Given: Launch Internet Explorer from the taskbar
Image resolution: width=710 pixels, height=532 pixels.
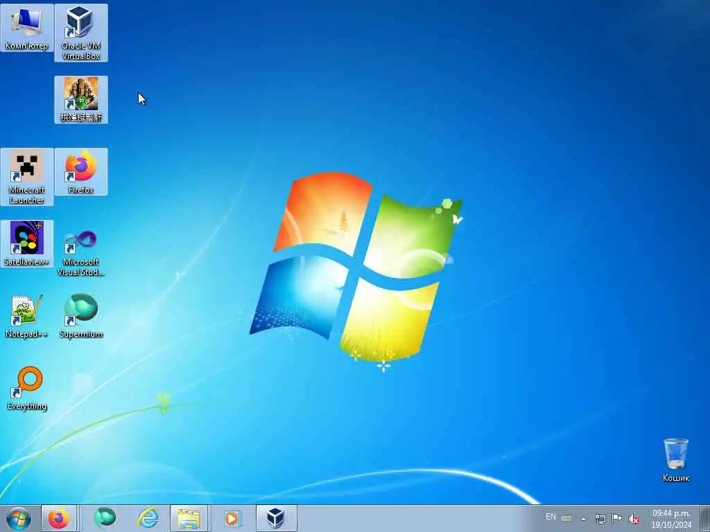Looking at the screenshot, I should (x=148, y=518).
